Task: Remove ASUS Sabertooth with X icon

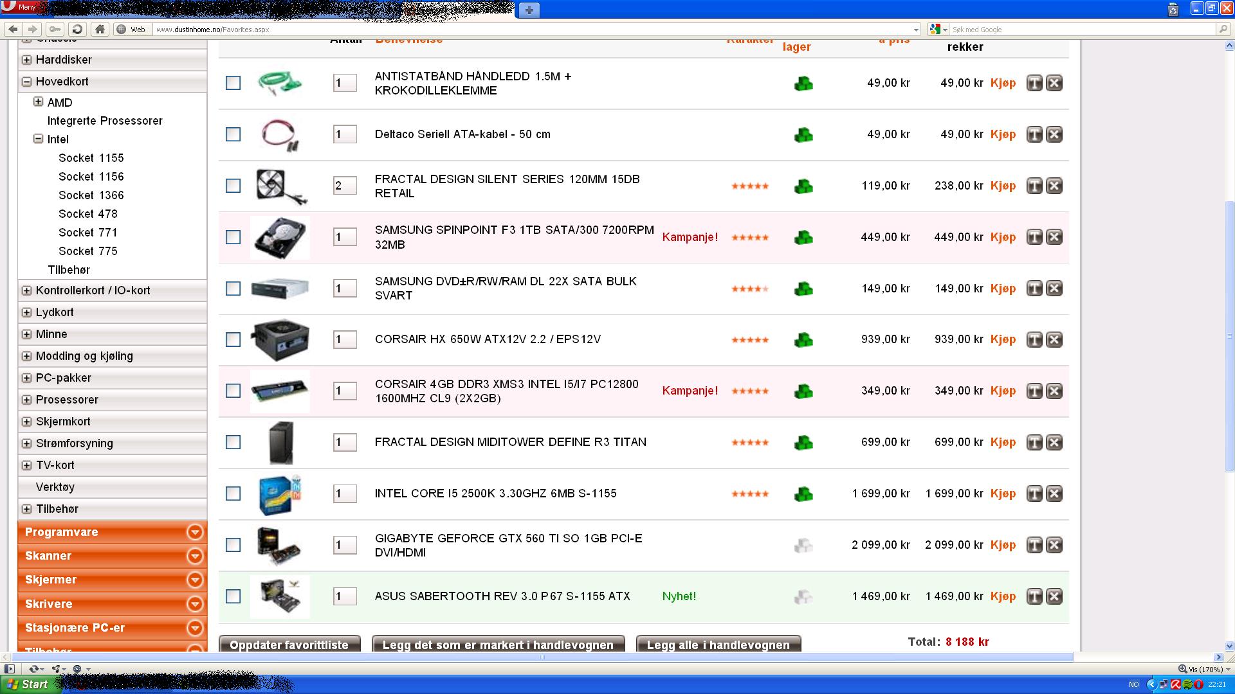Action: point(1054,596)
